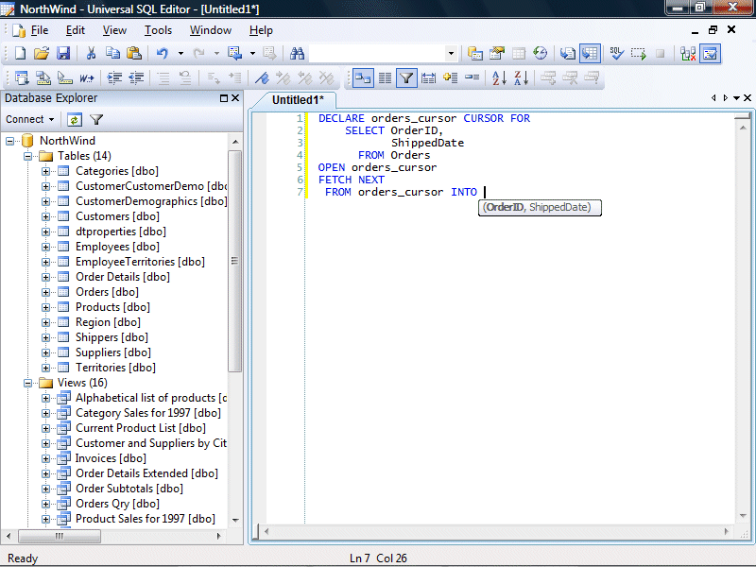Collapse the NorthWind database node
The image size is (756, 567).
click(9, 141)
